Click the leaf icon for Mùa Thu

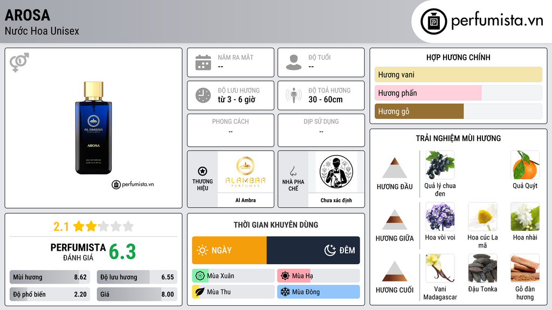coord(200,292)
